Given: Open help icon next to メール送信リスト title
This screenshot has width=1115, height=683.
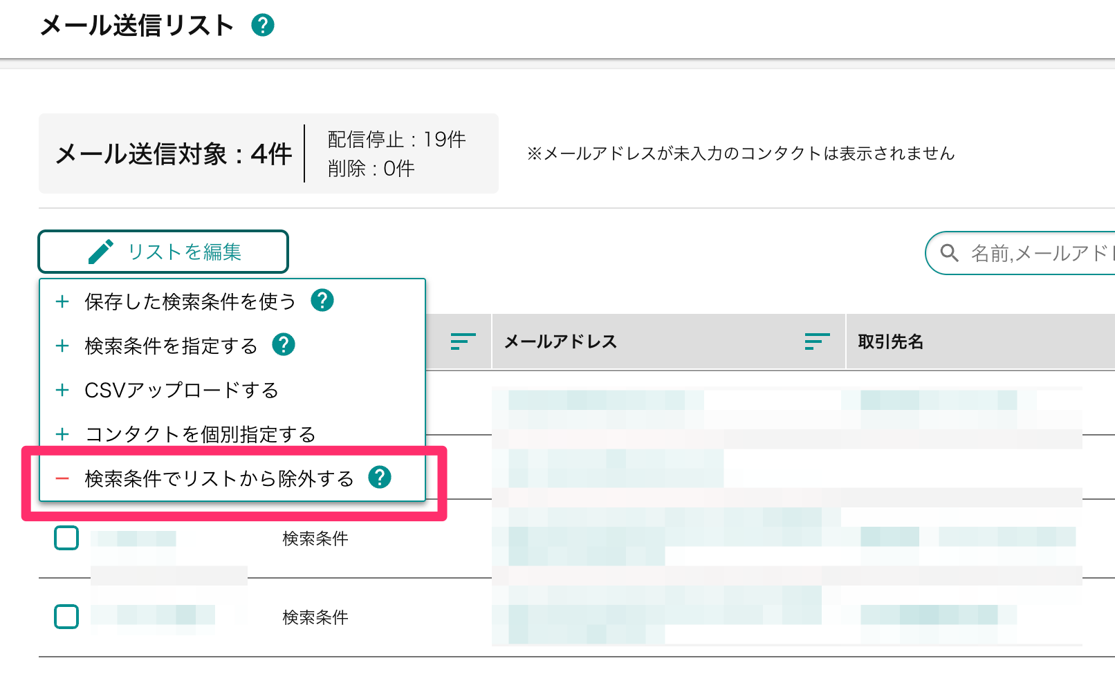Looking at the screenshot, I should pos(262,26).
